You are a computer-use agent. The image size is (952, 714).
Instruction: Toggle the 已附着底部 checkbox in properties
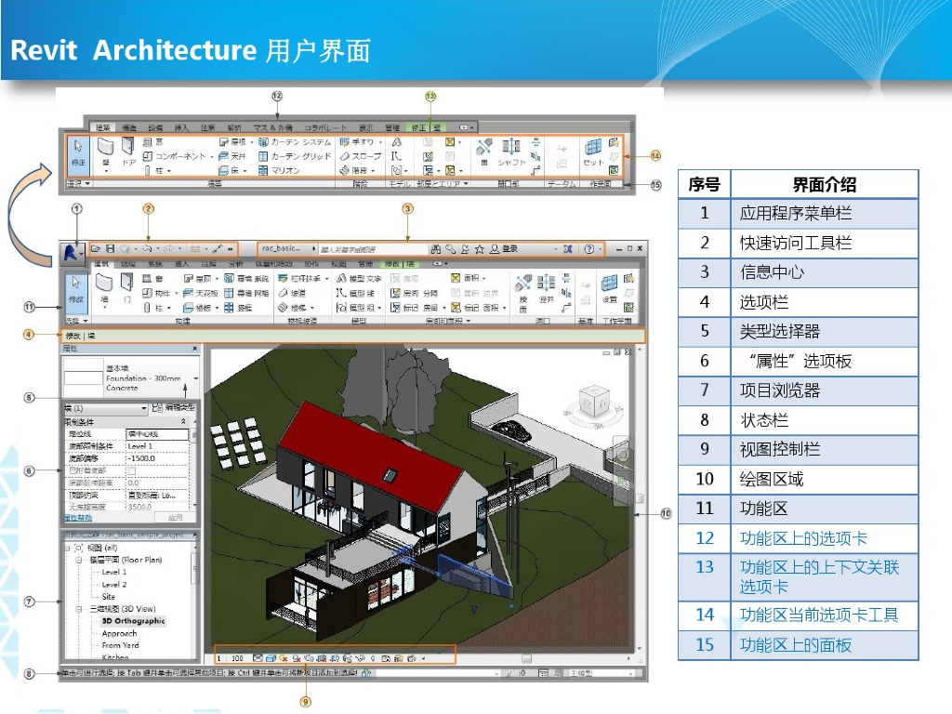coord(132,470)
